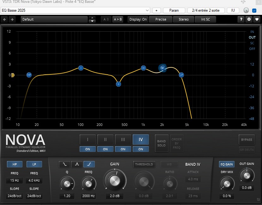Click the IU button
Viewport: 262px width, 205px height.
point(233,10)
